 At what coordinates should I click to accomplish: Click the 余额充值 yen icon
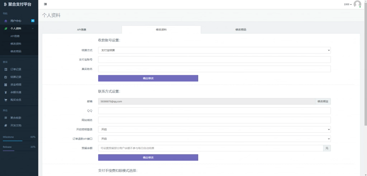[6, 92]
